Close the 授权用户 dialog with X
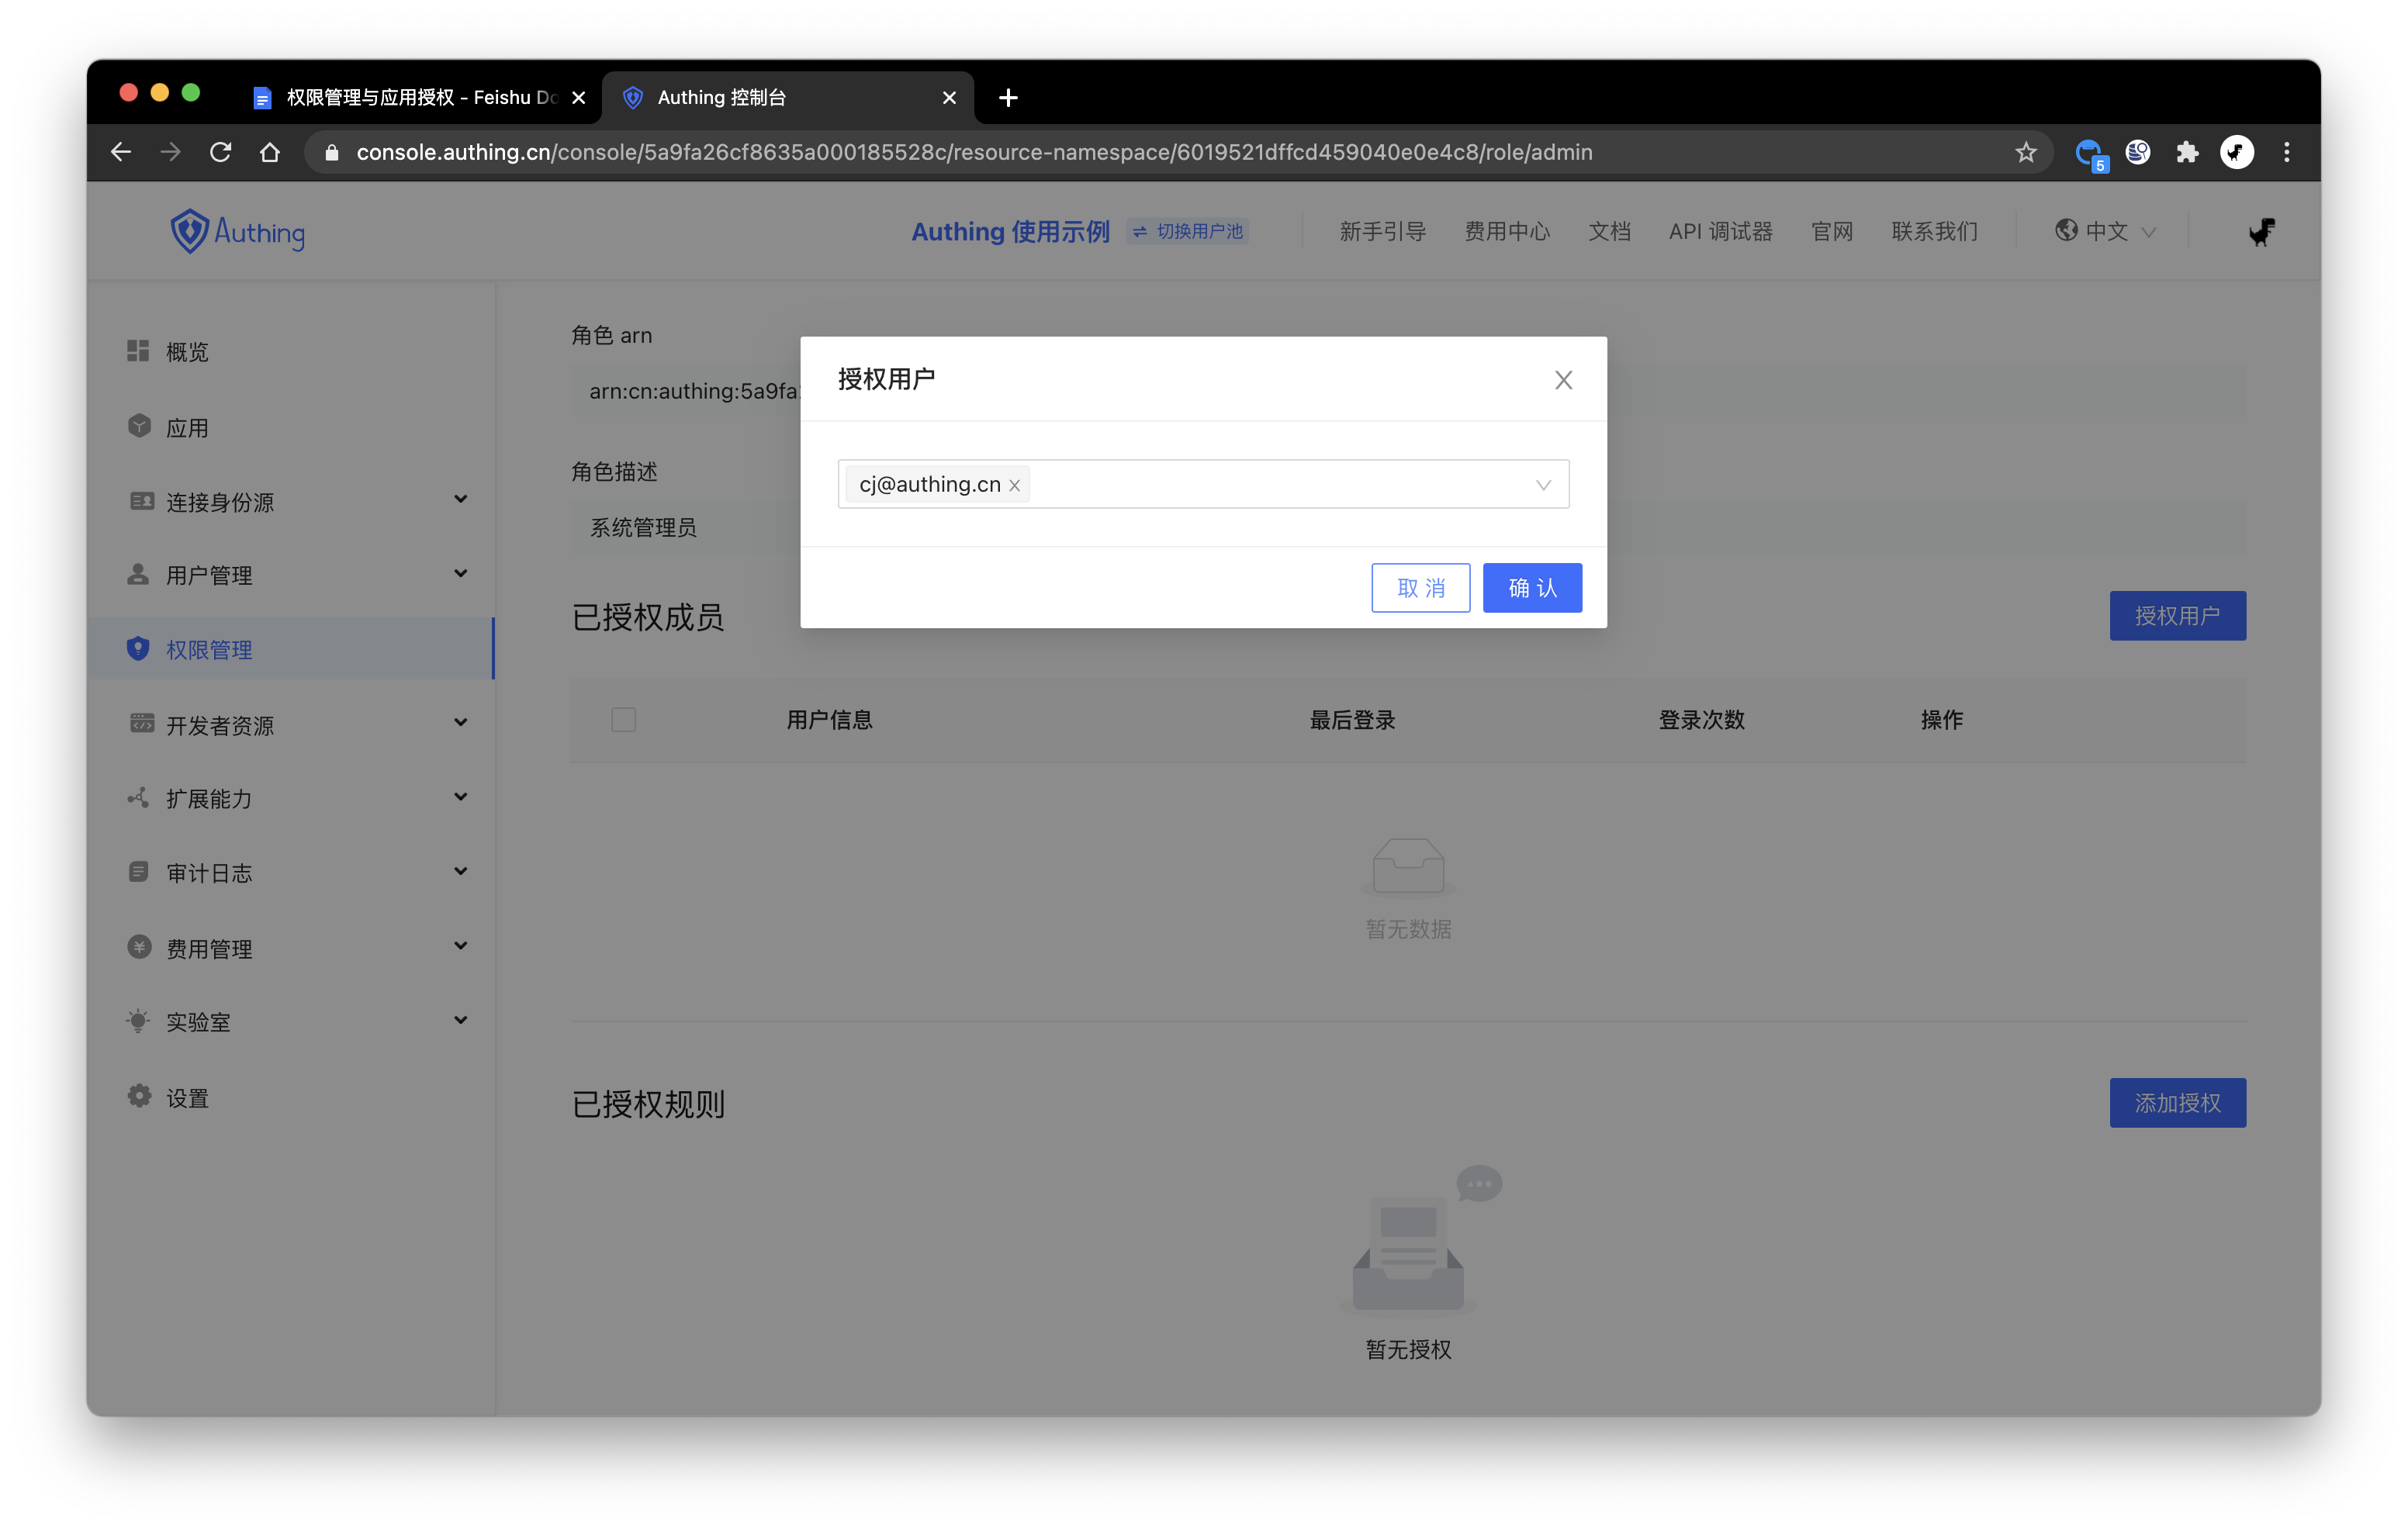The image size is (2408, 1531). (x=1563, y=380)
